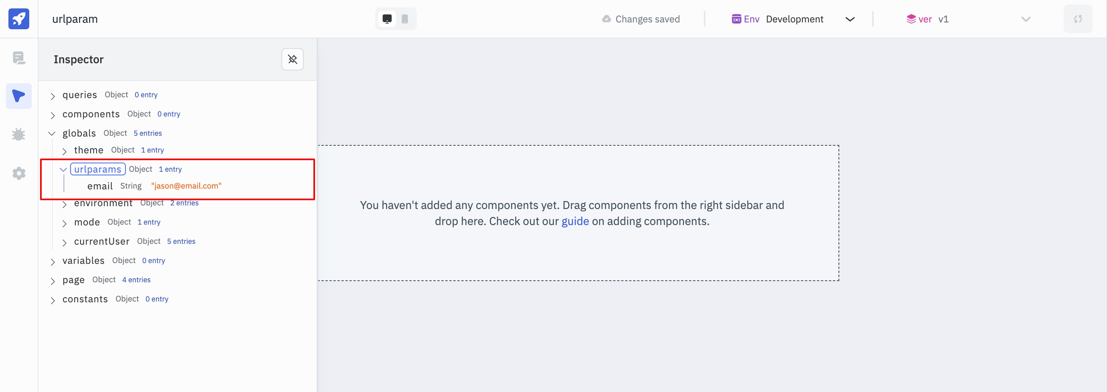Unpin the Inspector panel
Viewport: 1107px width, 392px height.
click(x=292, y=59)
